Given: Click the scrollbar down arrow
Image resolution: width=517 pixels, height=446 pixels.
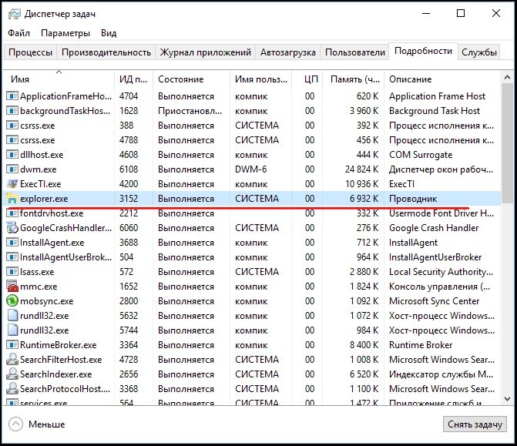Looking at the screenshot, I should click(x=508, y=399).
